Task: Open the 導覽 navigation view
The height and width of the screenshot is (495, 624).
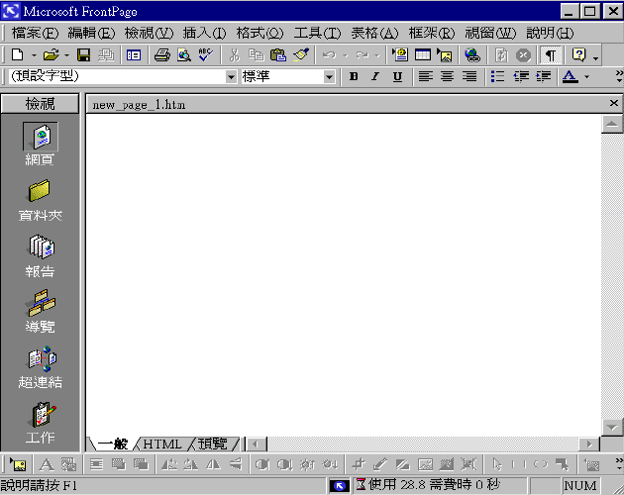Action: pyautogui.click(x=40, y=311)
